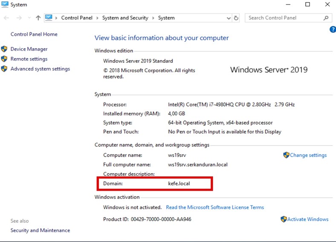Maximize the System window
The height and width of the screenshot is (242, 336).
point(307,5)
